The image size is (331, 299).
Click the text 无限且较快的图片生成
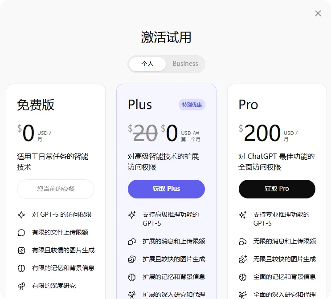pos(285,259)
